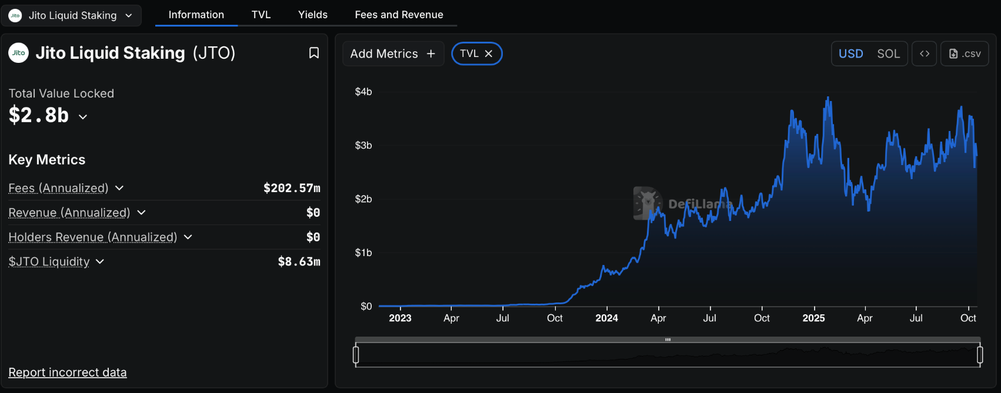Click the plus icon in Add Metrics
Image resolution: width=1001 pixels, height=393 pixels.
(x=431, y=53)
